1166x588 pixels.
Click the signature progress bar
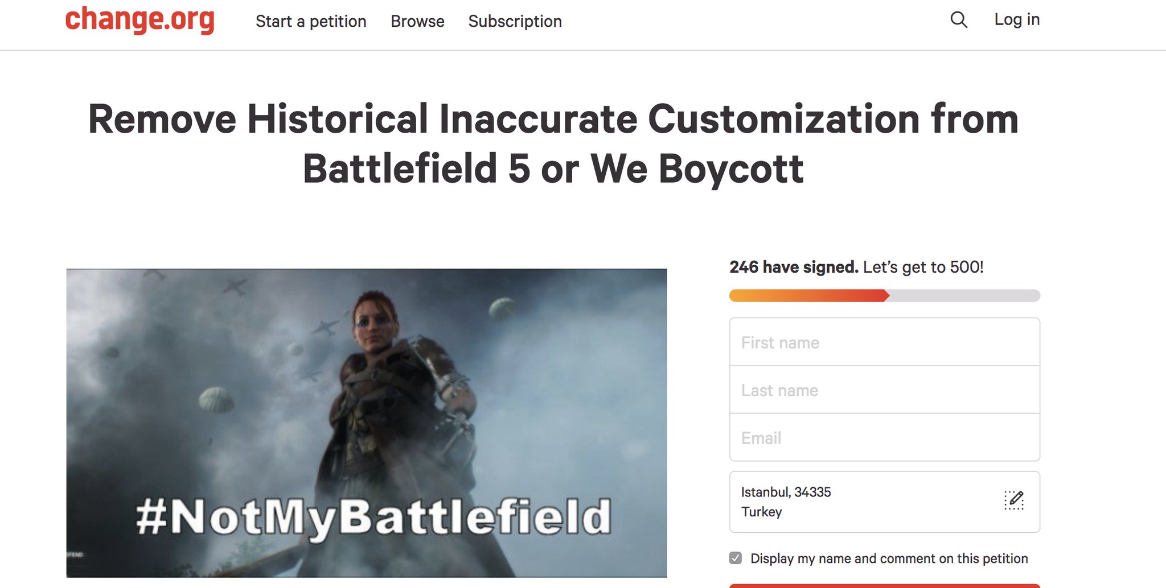pos(884,295)
